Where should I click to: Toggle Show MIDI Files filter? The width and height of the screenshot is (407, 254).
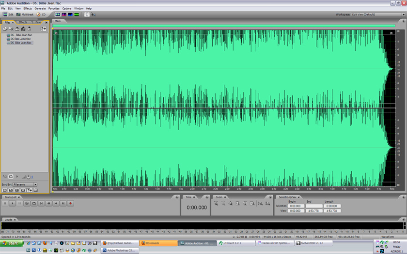coord(23,190)
